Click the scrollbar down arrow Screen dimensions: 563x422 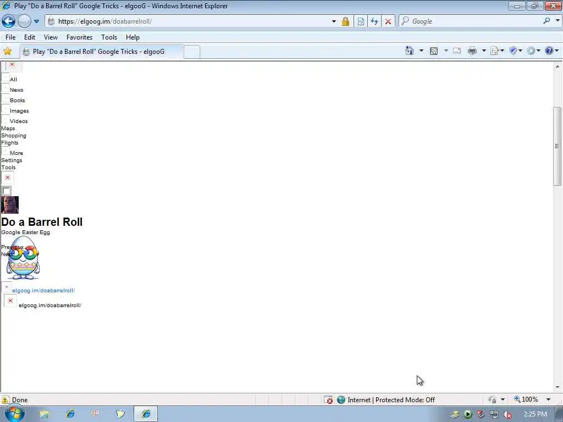[558, 387]
